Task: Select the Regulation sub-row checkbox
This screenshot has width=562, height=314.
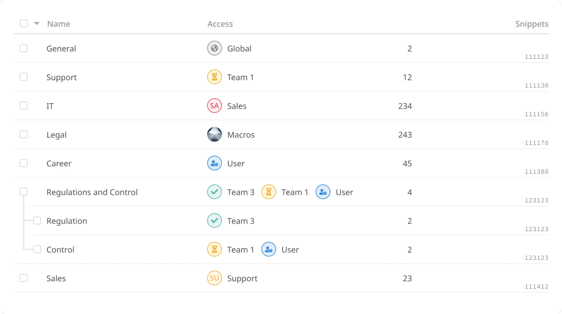Action: pos(37,221)
